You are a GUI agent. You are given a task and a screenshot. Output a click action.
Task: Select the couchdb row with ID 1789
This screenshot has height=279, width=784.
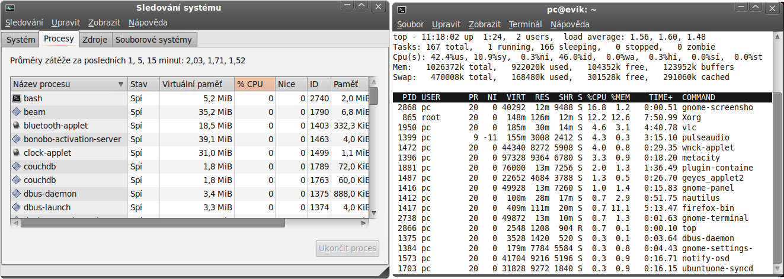click(x=190, y=166)
